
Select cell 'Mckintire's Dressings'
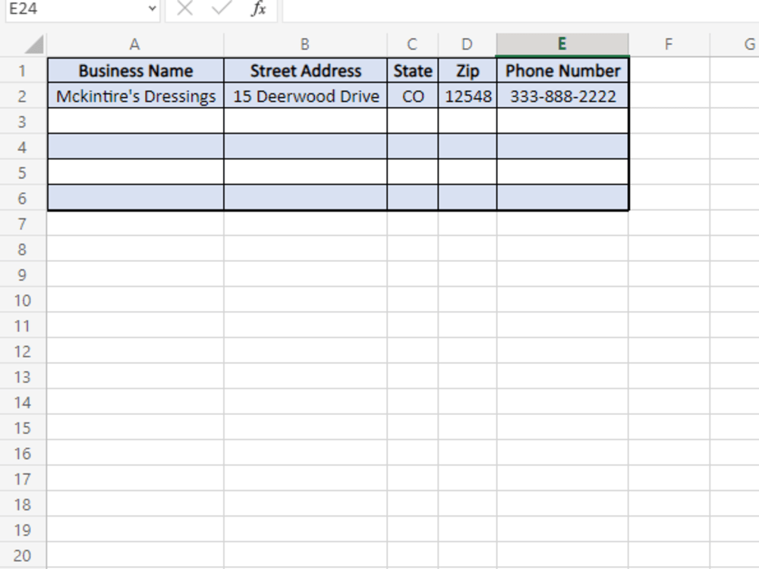[136, 96]
